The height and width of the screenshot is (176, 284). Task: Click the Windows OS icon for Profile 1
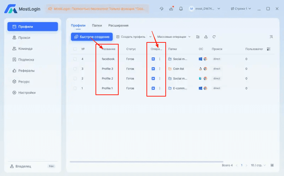(200, 88)
